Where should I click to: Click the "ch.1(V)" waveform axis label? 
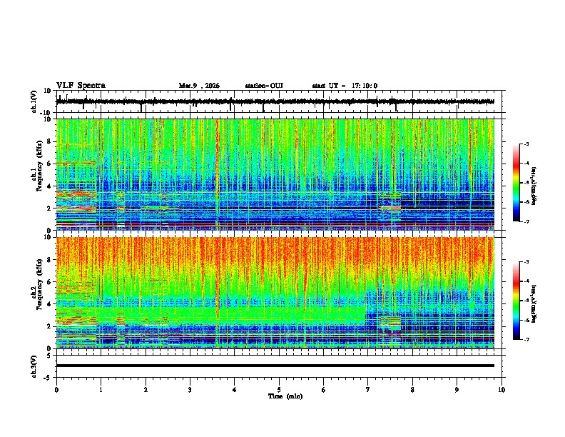click(x=34, y=101)
